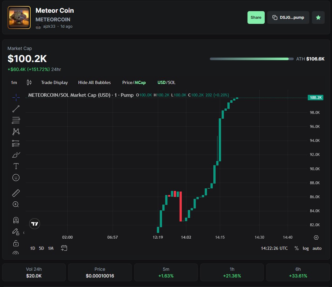
Task: Toggle log scale mode
Action: coord(306,248)
